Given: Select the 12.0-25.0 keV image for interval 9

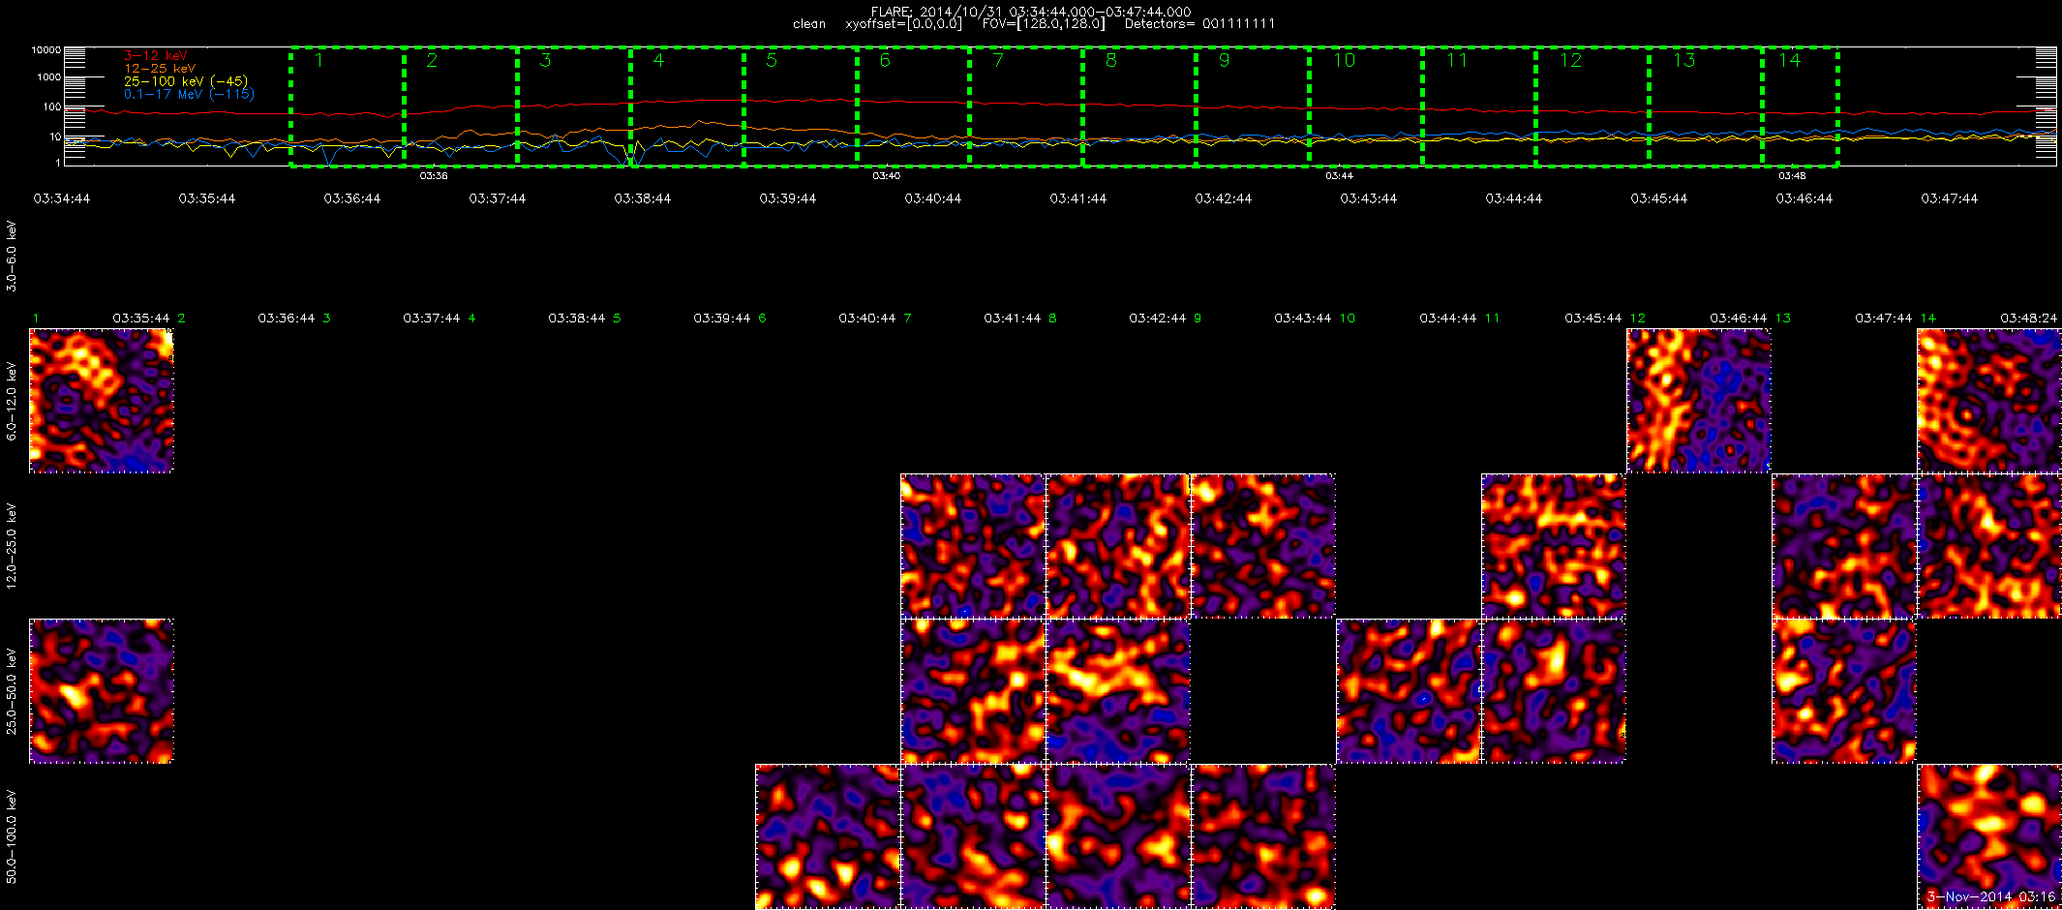Looking at the screenshot, I should click(x=1263, y=546).
